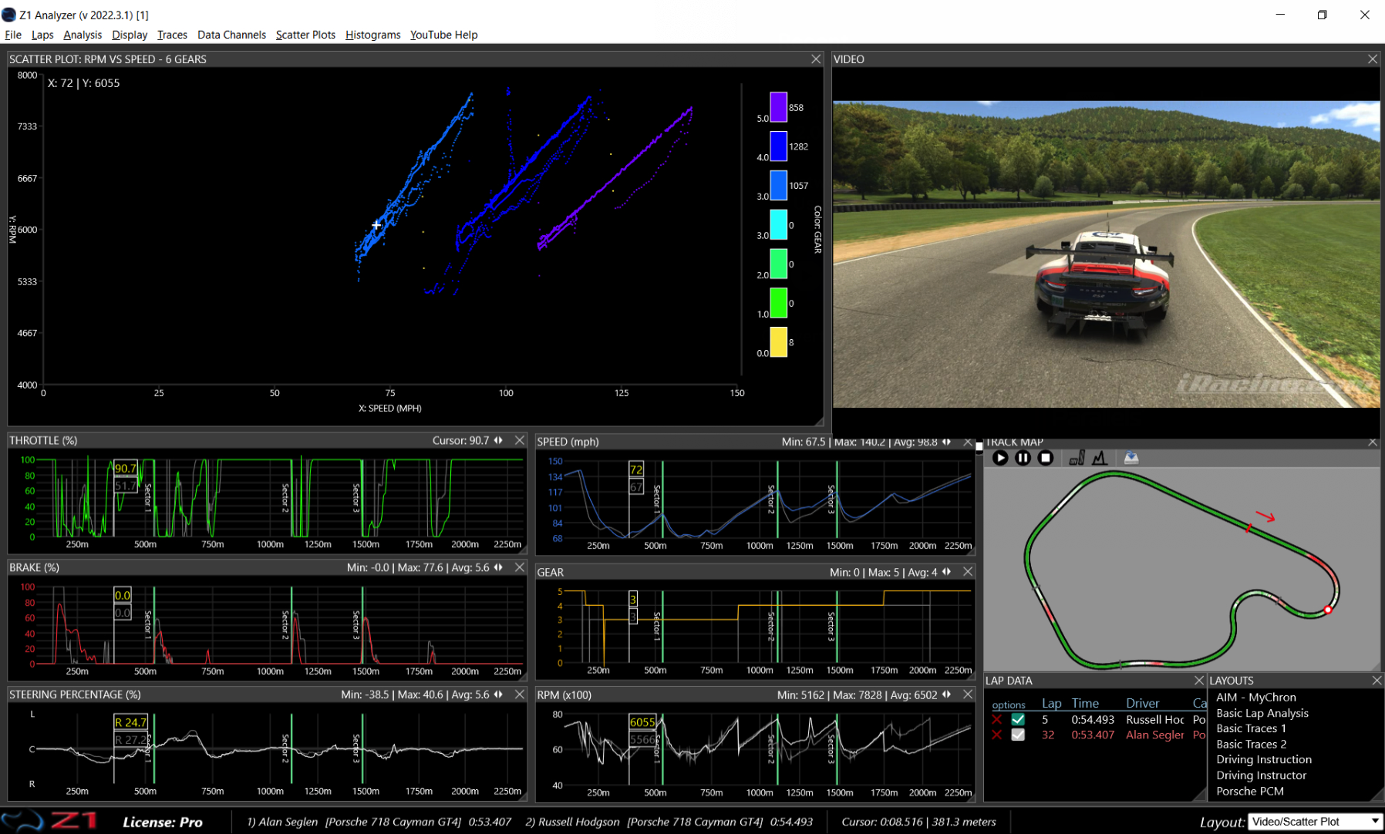Stop the track map playback

point(1045,458)
